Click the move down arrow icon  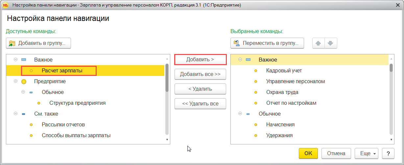pyautogui.click(x=331, y=43)
